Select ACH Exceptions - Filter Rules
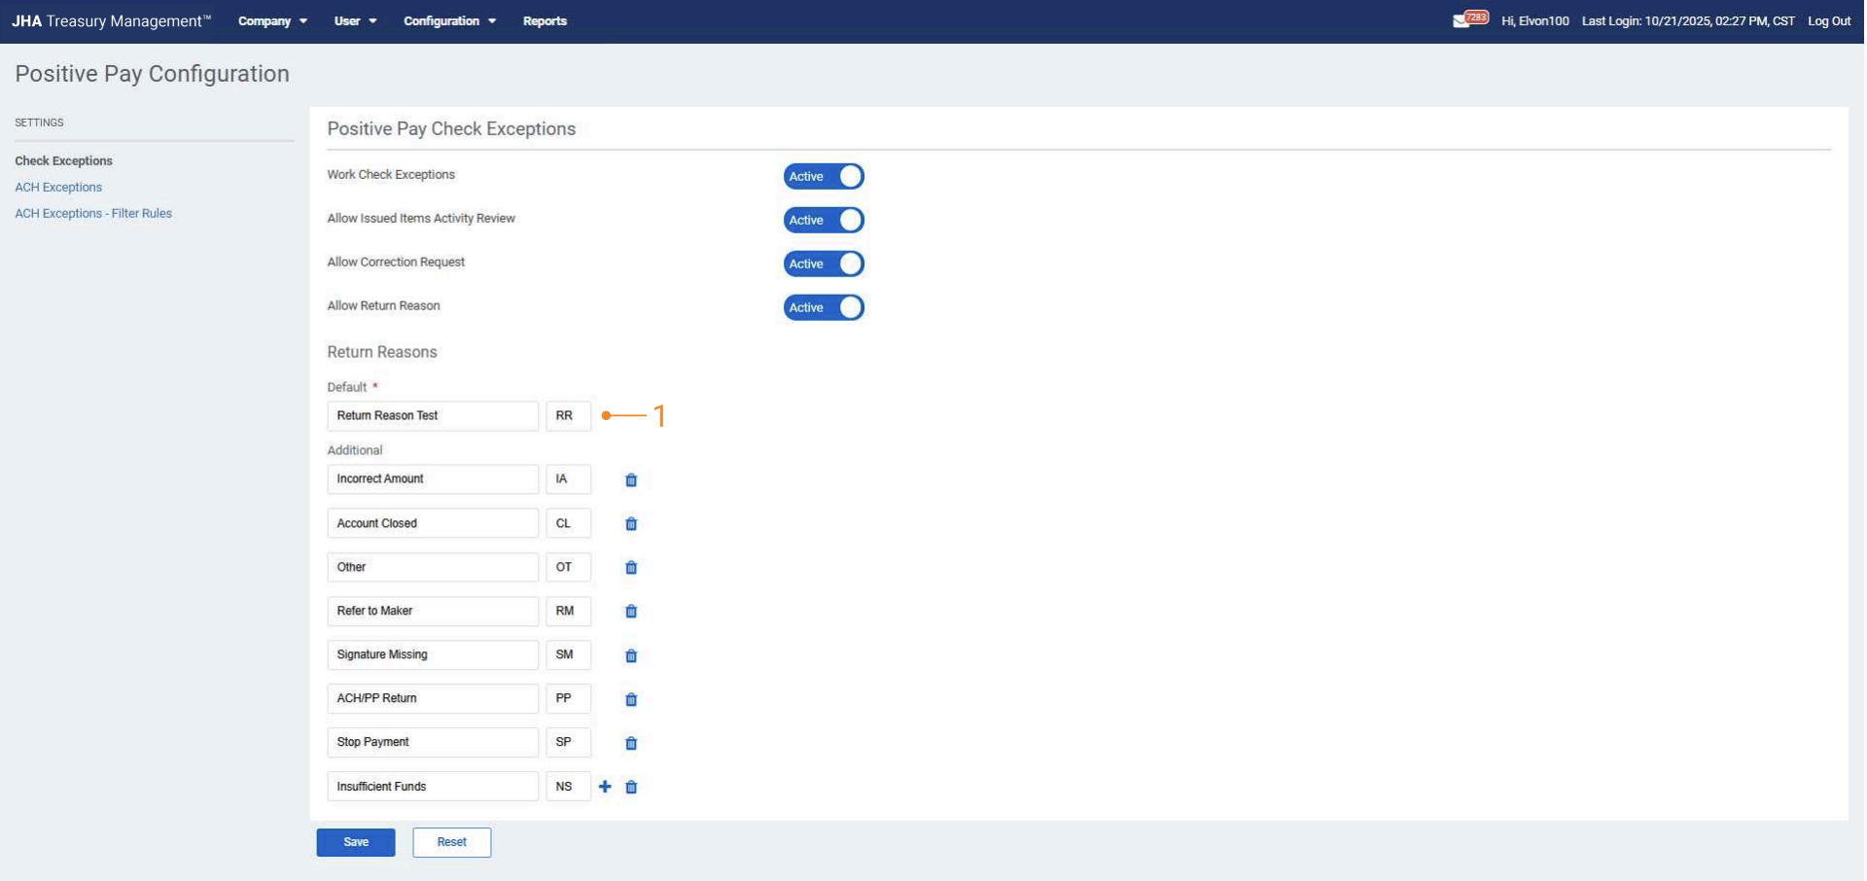The image size is (1867, 881). pyautogui.click(x=93, y=213)
